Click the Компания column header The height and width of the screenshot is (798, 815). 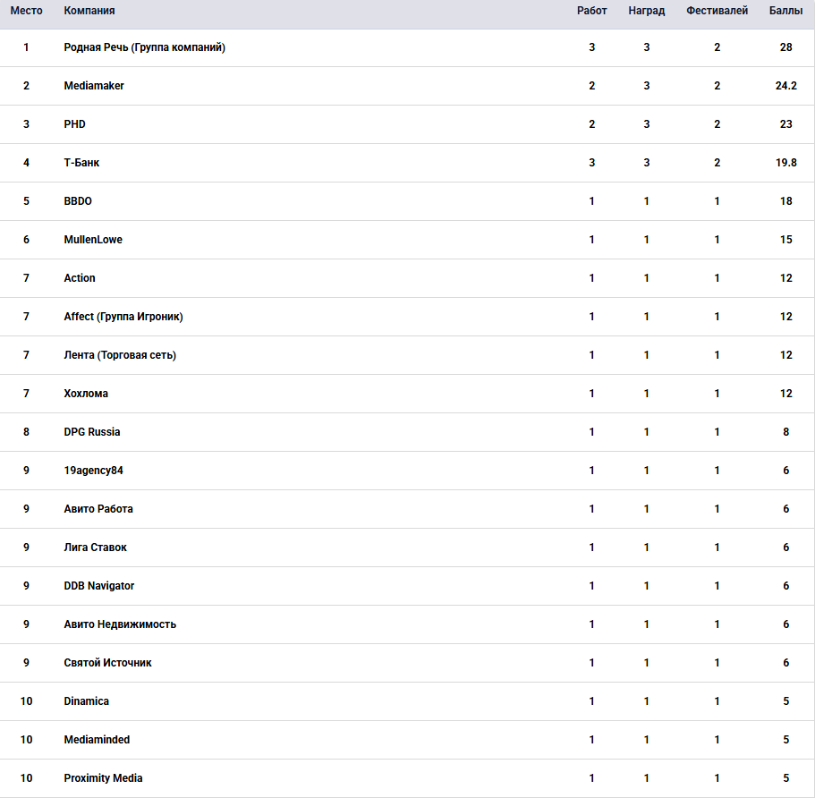[x=89, y=11]
